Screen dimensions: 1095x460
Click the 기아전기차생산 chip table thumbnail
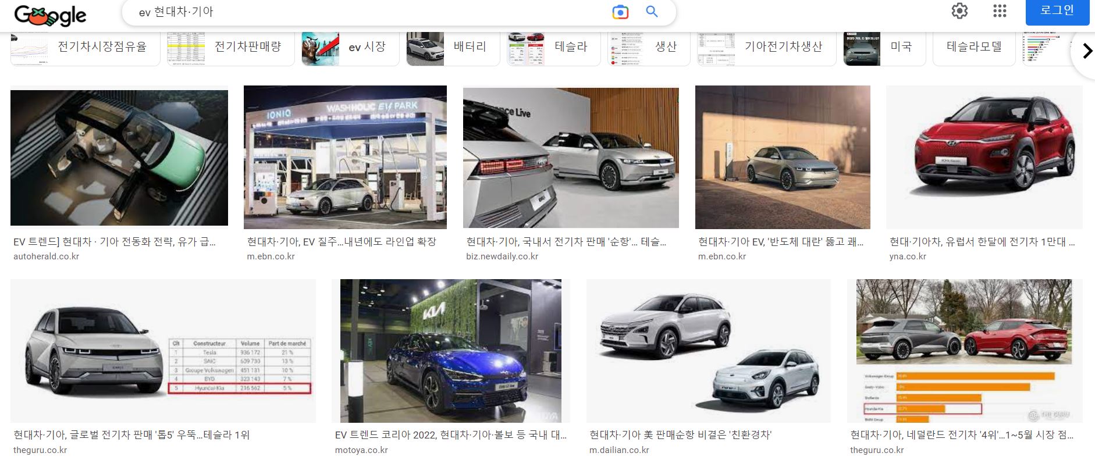pos(716,48)
